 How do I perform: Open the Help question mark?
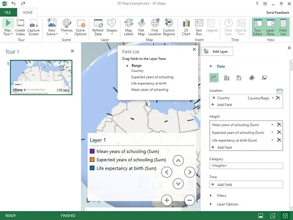coord(257,4)
